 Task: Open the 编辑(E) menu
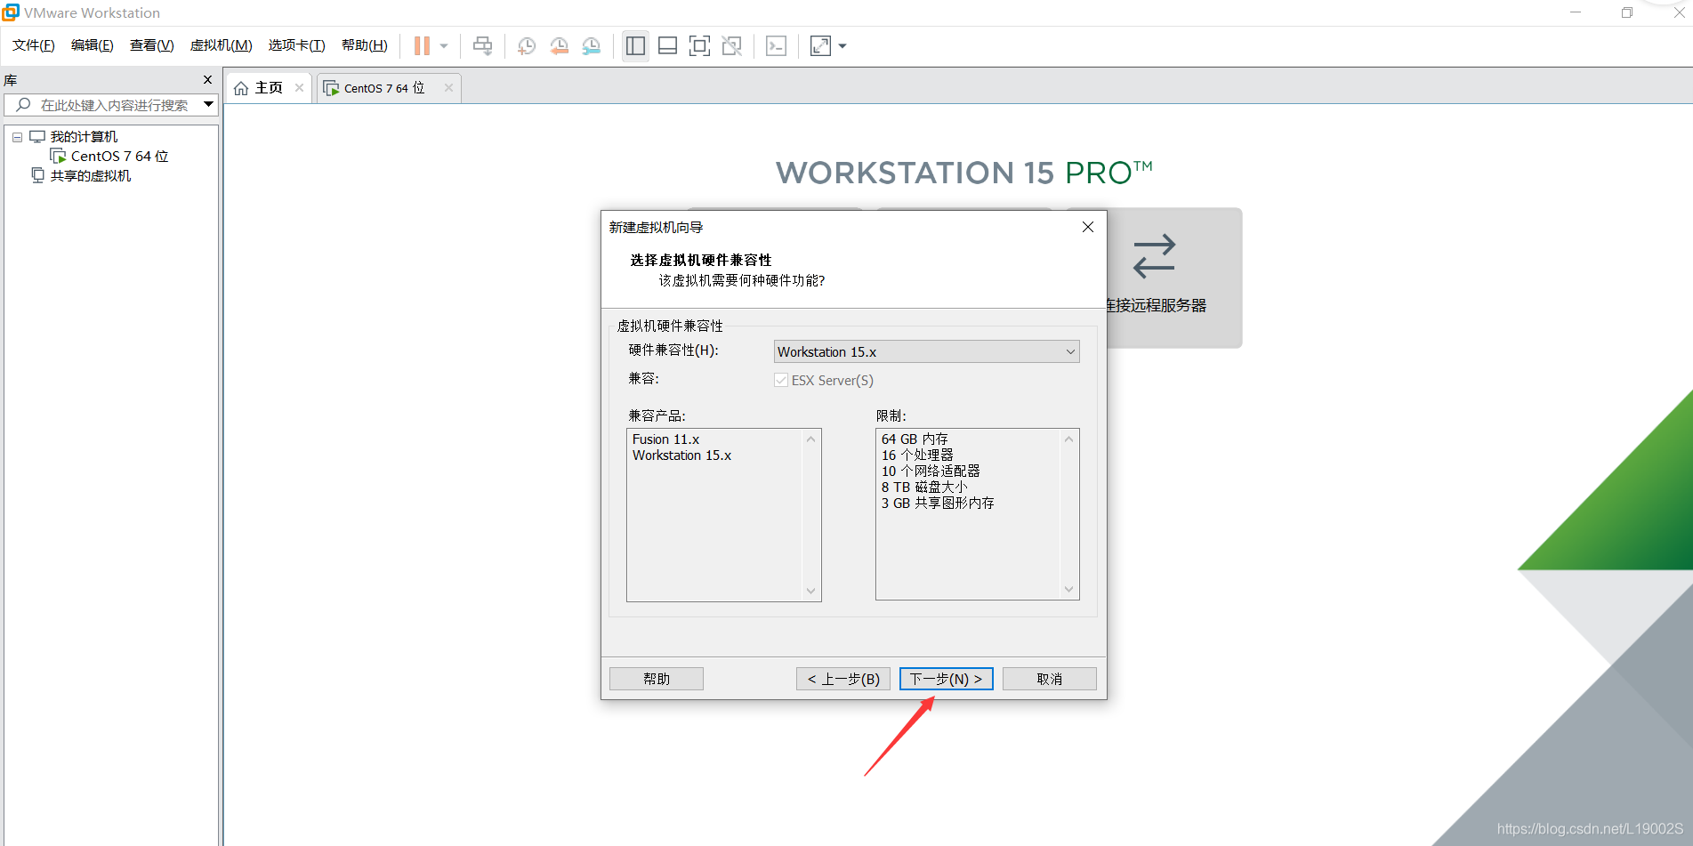(92, 45)
